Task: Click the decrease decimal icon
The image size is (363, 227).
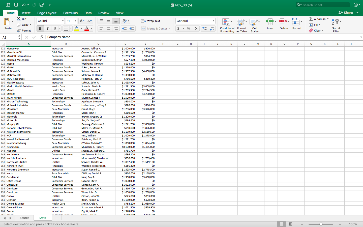Action: point(212,29)
